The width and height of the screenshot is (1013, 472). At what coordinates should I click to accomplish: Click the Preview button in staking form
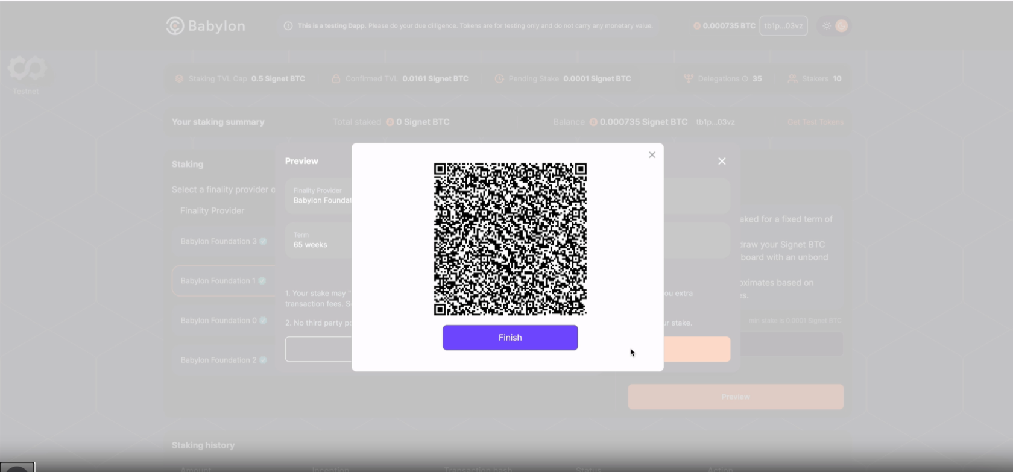pyautogui.click(x=736, y=397)
